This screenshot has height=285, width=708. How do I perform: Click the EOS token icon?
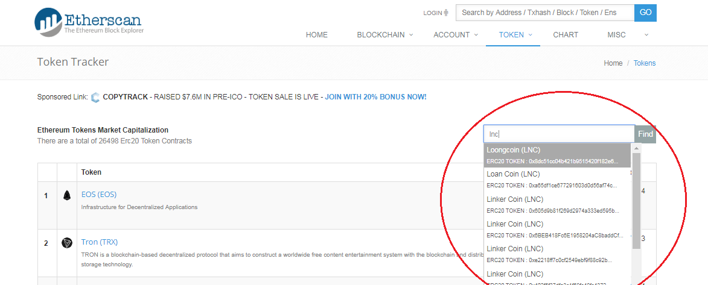click(x=67, y=195)
